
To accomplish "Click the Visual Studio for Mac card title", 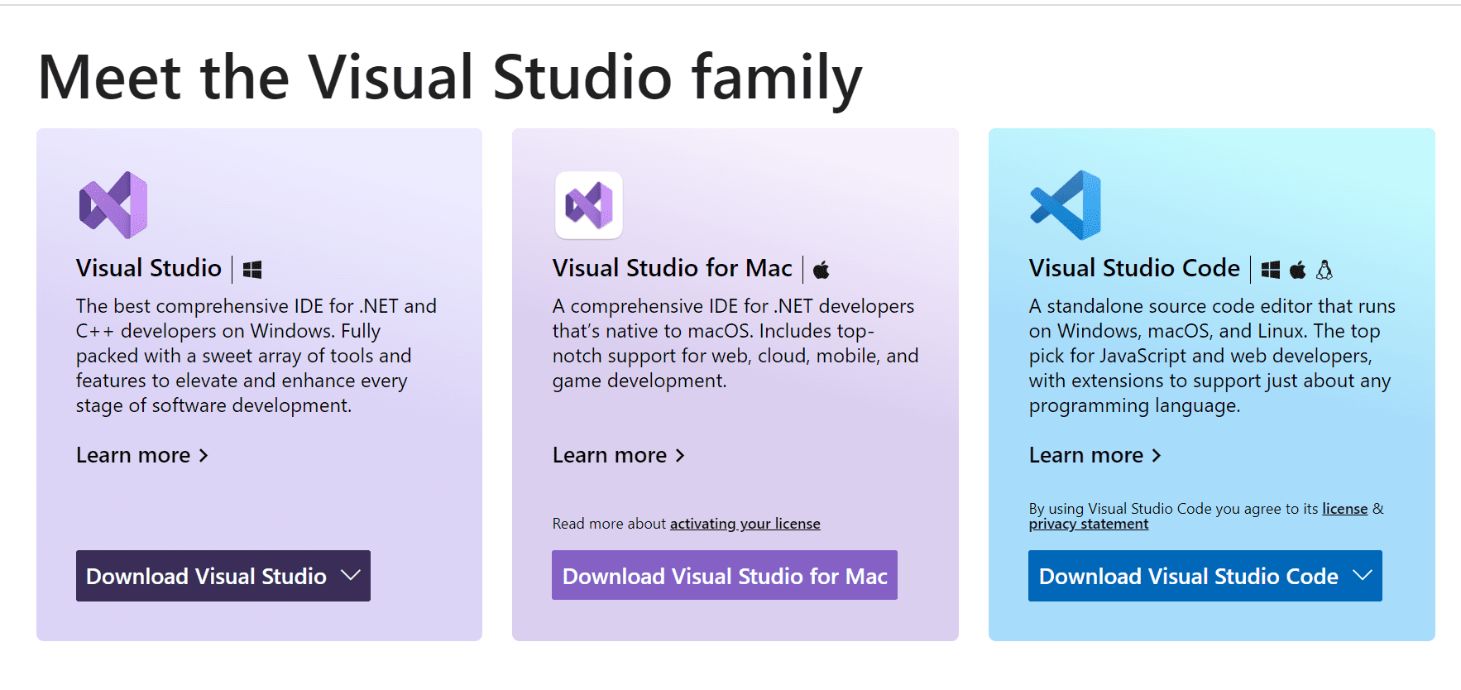I will (x=673, y=268).
